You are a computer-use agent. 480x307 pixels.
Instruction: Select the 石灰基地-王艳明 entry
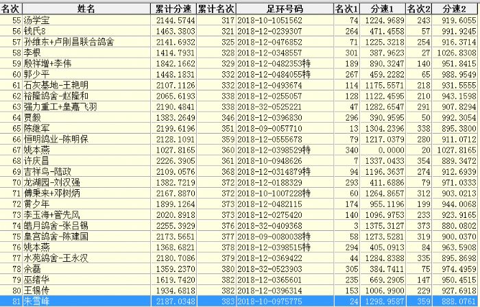pos(57,85)
